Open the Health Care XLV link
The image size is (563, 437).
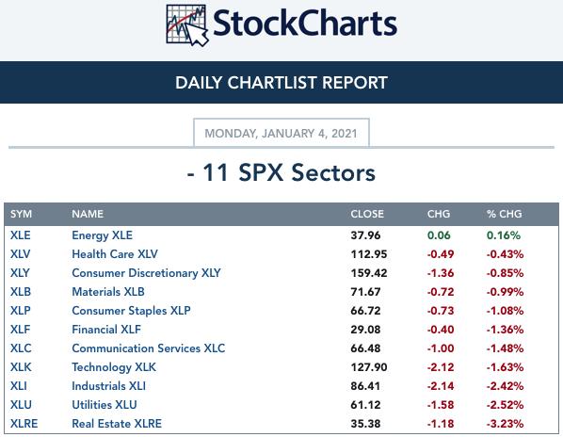point(115,254)
